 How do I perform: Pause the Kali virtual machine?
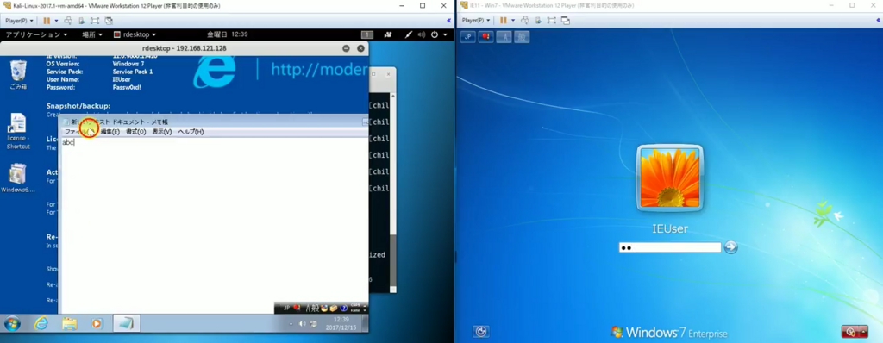click(x=47, y=21)
